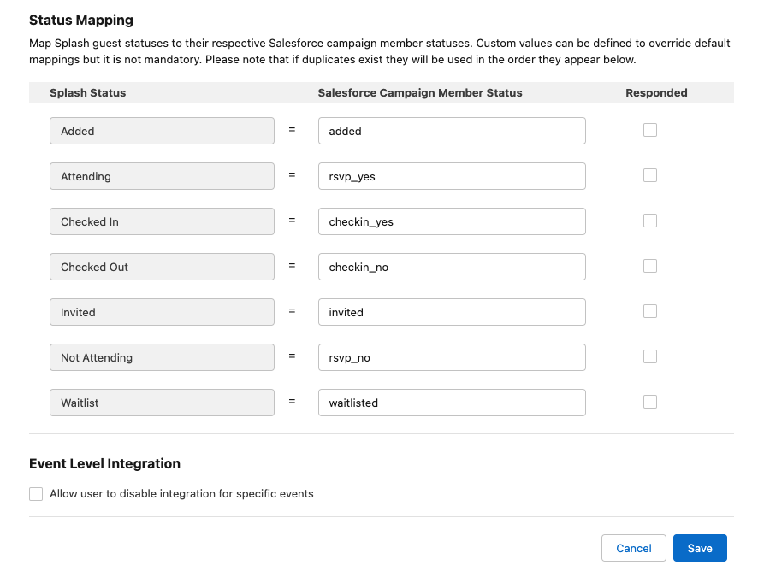Tick Responded checkbox in Checked Out row
Image resolution: width=758 pixels, height=571 pixels.
tap(649, 266)
